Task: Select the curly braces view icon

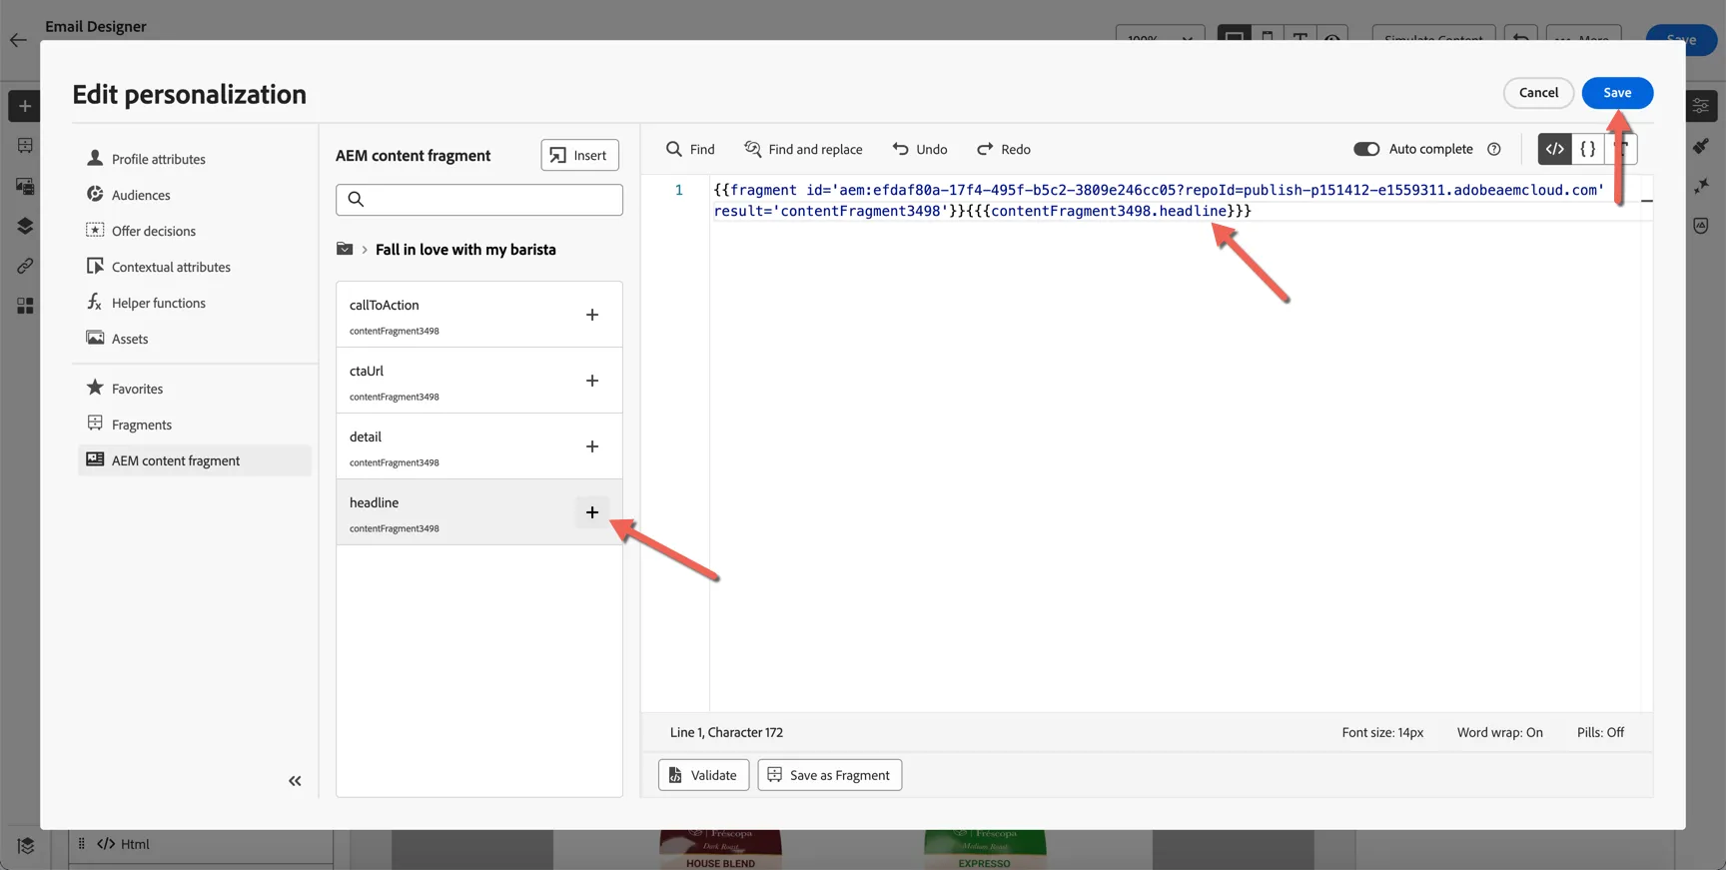Action: point(1587,149)
